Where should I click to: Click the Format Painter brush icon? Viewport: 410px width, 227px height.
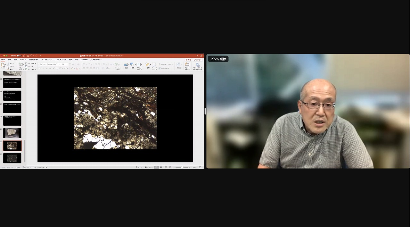(8, 69)
